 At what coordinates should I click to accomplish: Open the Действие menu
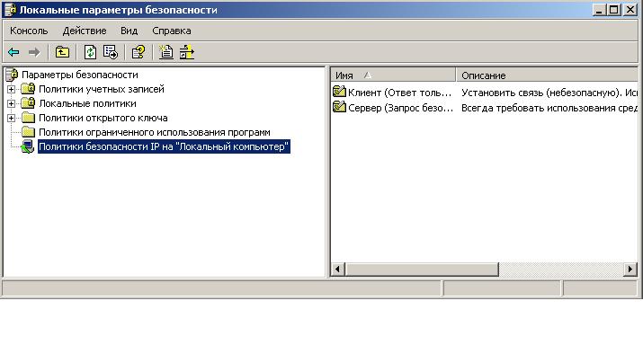[x=85, y=31]
